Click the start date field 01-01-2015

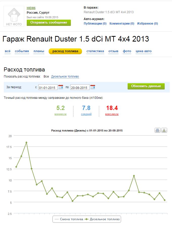pyautogui.click(x=48, y=87)
